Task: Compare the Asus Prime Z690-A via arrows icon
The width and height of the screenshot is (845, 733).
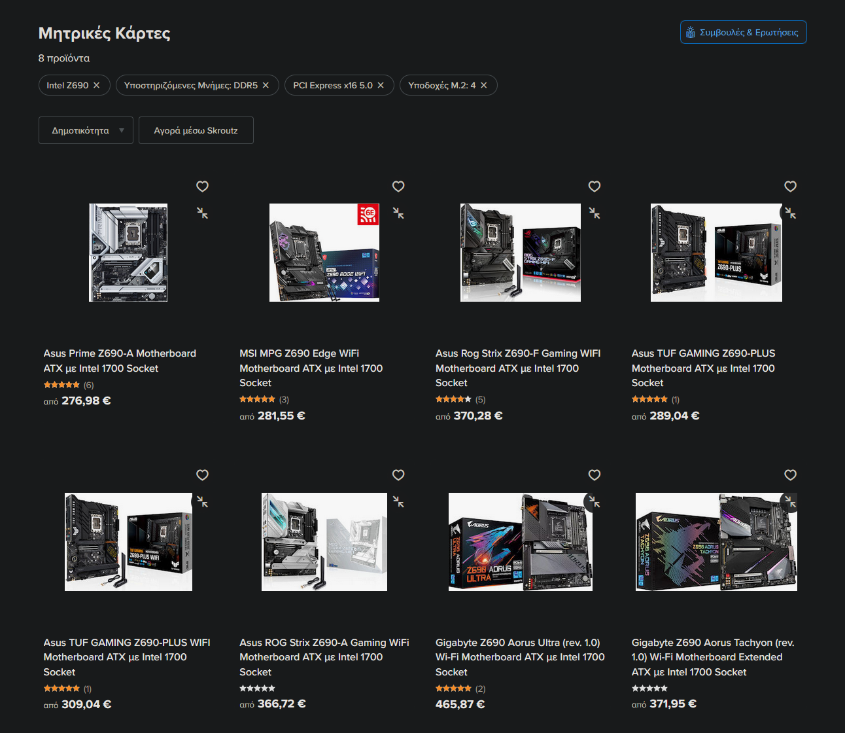Action: [202, 213]
